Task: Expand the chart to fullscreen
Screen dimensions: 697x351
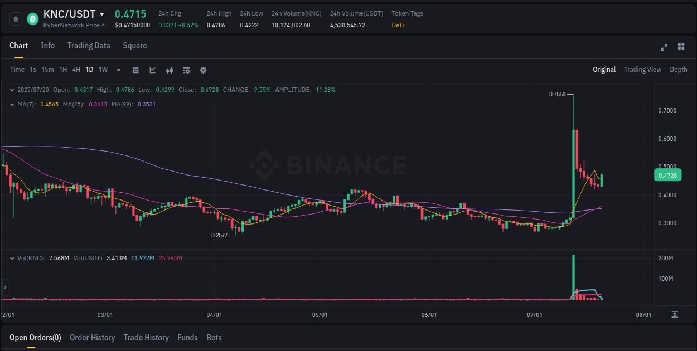Action: [664, 48]
